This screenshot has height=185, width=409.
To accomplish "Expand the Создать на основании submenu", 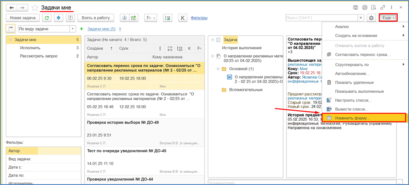I will click(365, 35).
